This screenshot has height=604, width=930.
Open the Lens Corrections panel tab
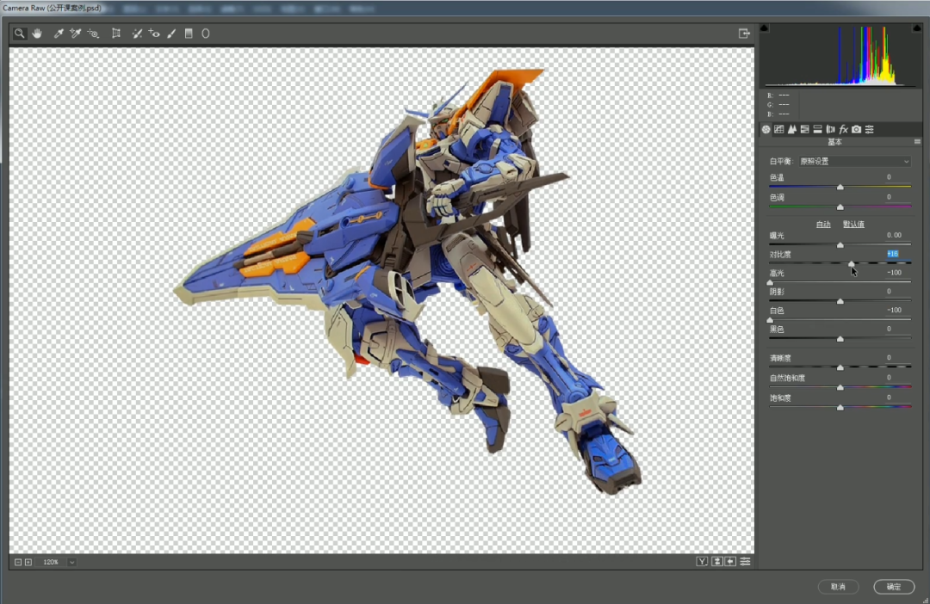point(830,129)
